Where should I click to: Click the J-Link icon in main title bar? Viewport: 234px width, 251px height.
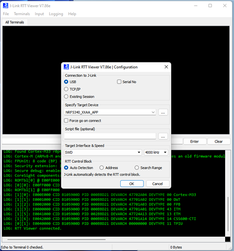click(6, 6)
